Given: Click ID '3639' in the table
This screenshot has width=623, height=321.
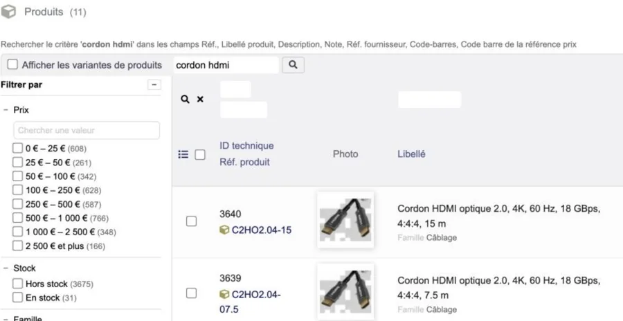Looking at the screenshot, I should 230,278.
